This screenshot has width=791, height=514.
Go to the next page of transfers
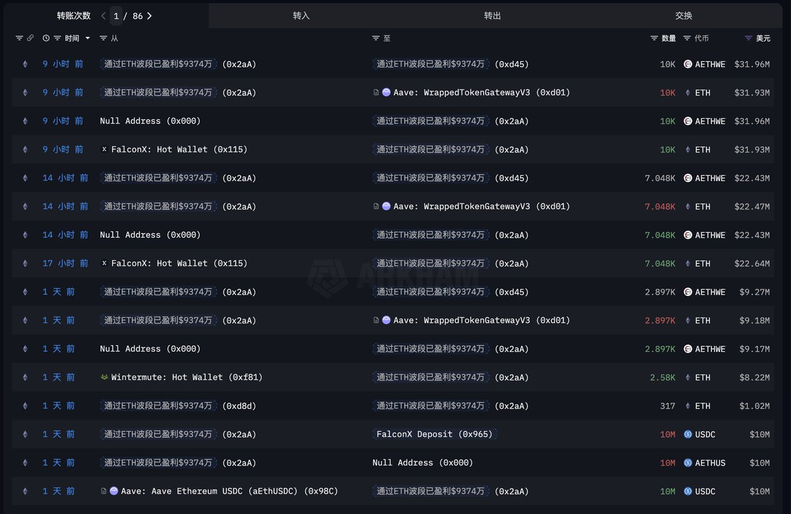pyautogui.click(x=150, y=16)
